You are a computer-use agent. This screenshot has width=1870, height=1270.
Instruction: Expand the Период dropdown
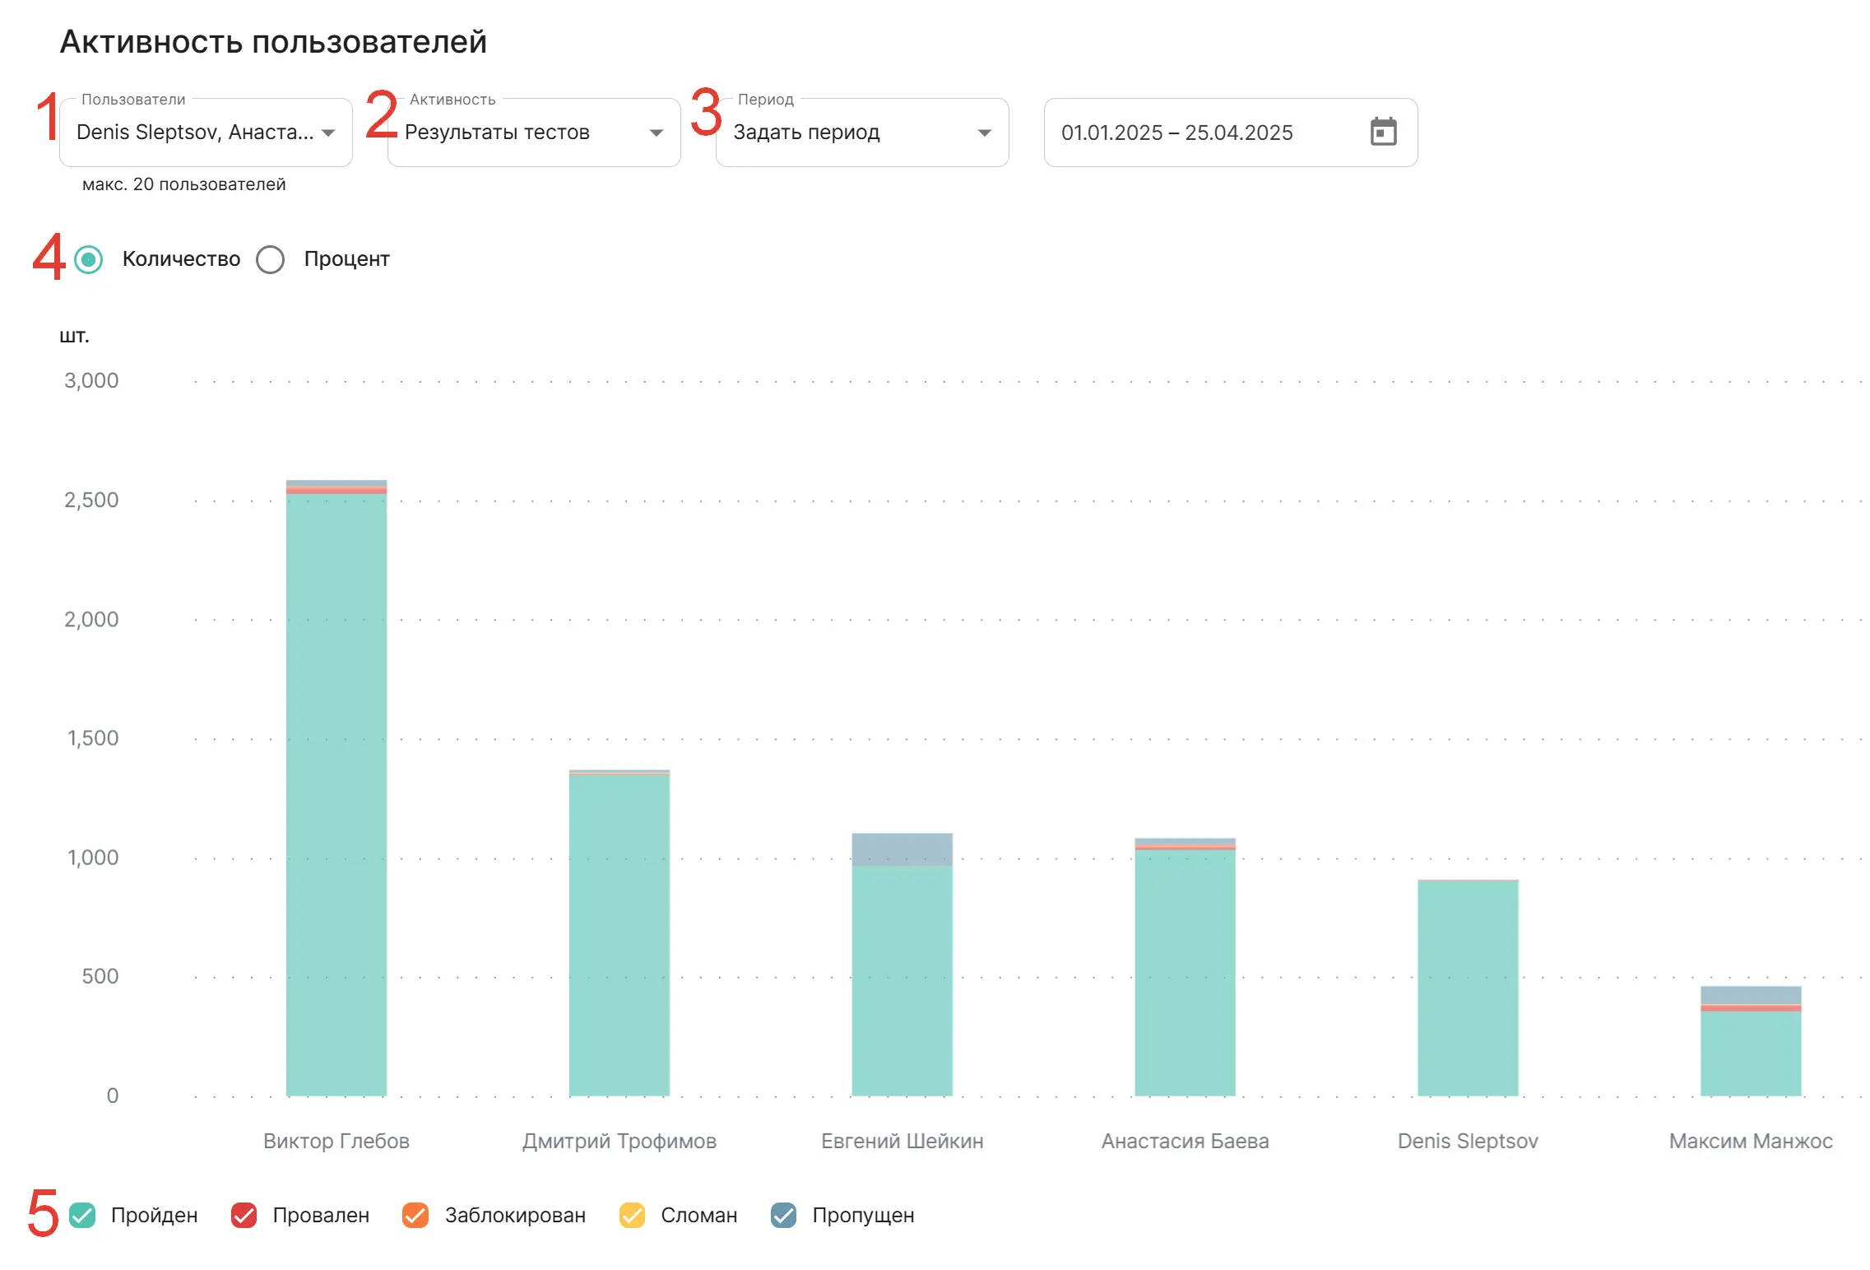[x=861, y=133]
